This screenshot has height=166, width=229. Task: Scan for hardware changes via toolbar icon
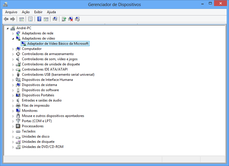55,19
